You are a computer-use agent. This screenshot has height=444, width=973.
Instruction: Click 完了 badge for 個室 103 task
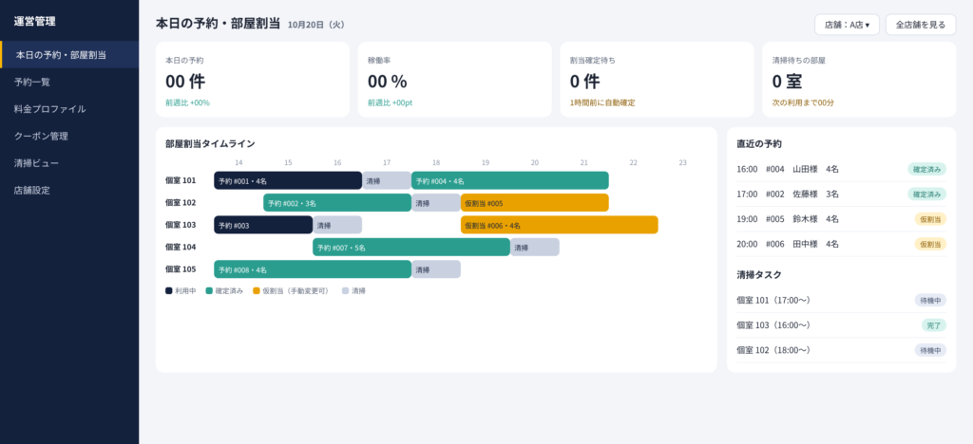[935, 325]
